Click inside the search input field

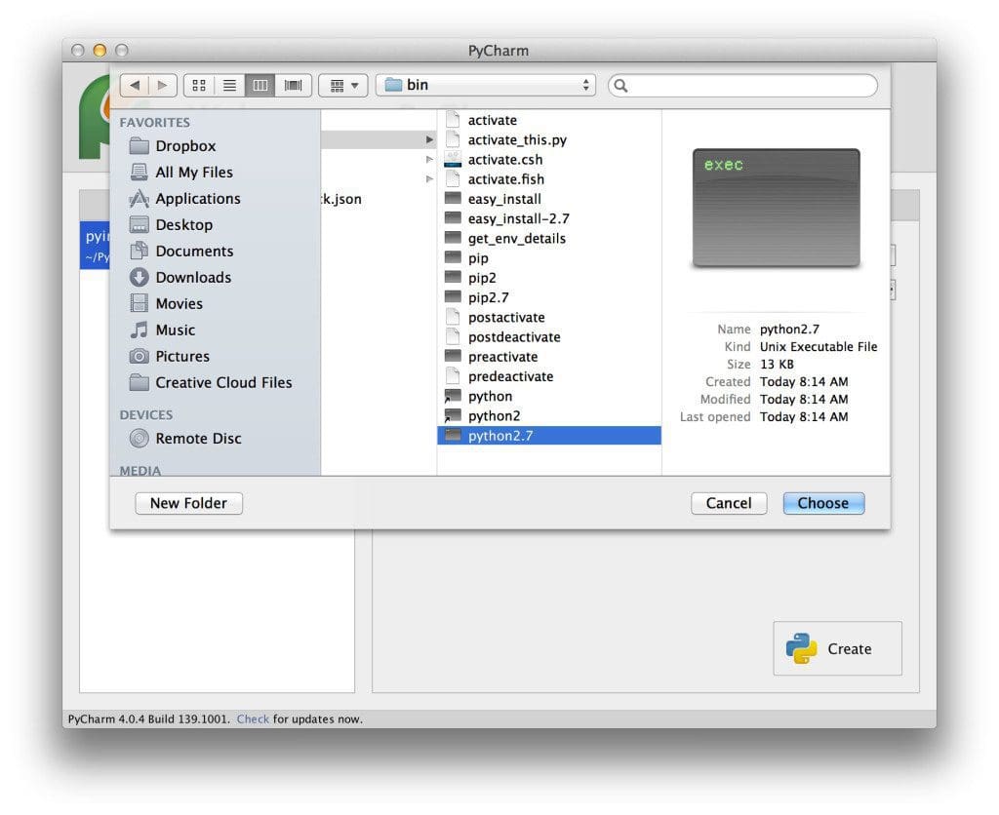[x=741, y=86]
